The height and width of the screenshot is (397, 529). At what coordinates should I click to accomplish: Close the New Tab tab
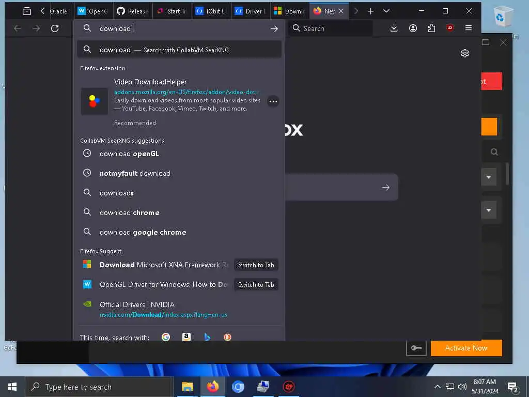341,11
